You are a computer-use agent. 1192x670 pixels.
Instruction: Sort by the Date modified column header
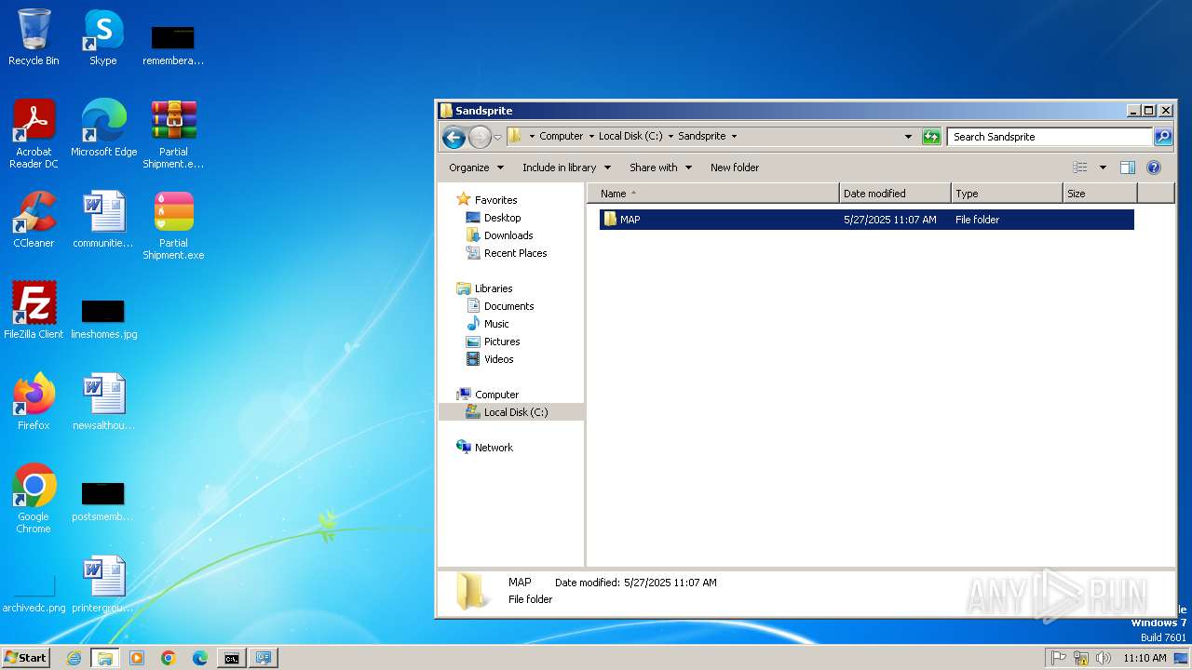click(895, 194)
